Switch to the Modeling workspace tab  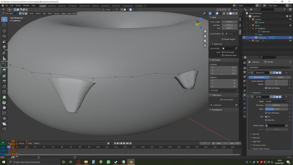click(52, 6)
